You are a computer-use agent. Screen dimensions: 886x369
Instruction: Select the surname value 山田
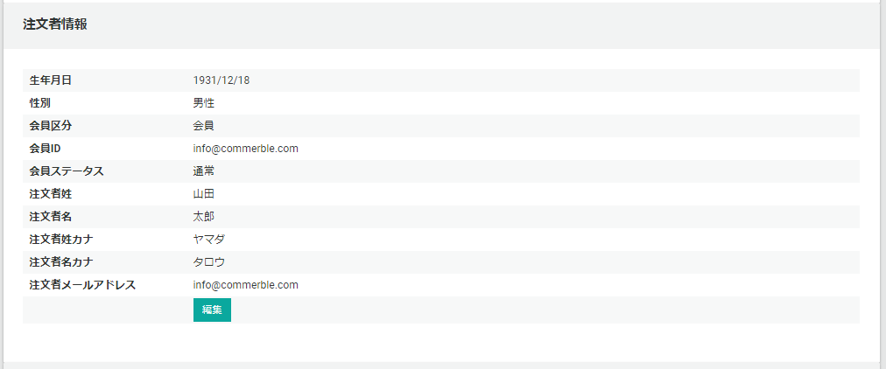[x=203, y=194]
